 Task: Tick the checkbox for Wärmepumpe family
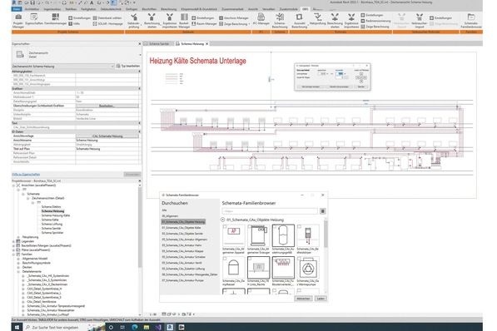(299, 259)
